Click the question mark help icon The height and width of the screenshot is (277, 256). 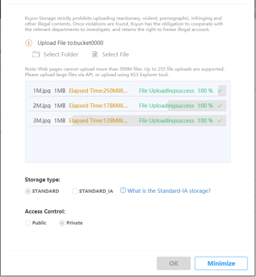pyautogui.click(x=123, y=190)
